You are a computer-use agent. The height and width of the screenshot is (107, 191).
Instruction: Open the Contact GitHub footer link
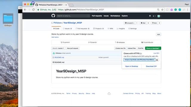pyautogui.click(x=128, y=94)
